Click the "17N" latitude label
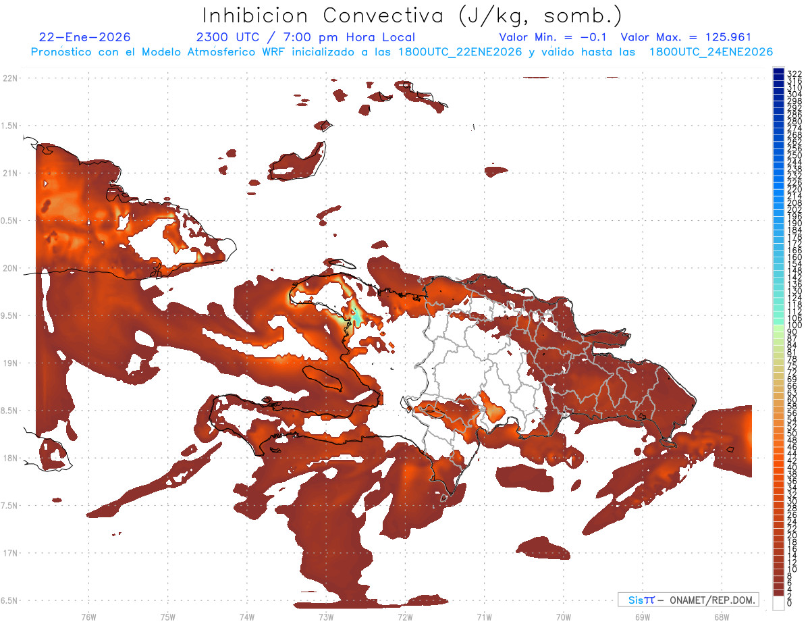 [x=10, y=553]
